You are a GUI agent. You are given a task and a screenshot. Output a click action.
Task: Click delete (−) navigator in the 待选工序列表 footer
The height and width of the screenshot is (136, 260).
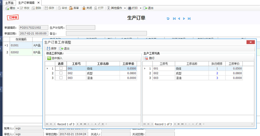click(92, 124)
